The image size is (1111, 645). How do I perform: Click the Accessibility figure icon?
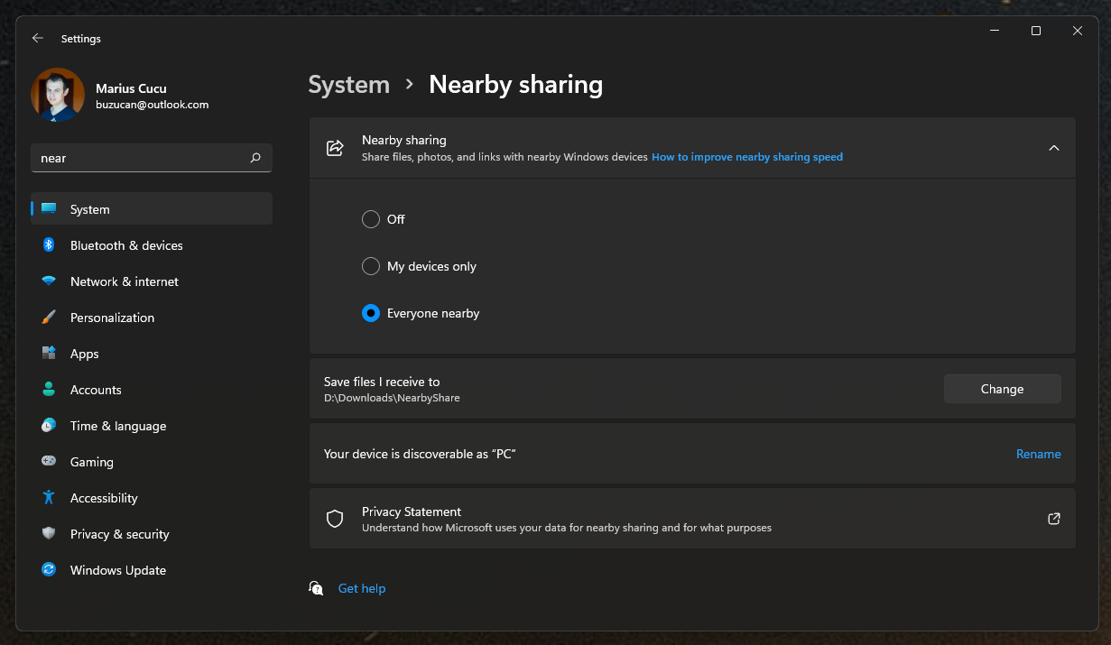pyautogui.click(x=49, y=498)
